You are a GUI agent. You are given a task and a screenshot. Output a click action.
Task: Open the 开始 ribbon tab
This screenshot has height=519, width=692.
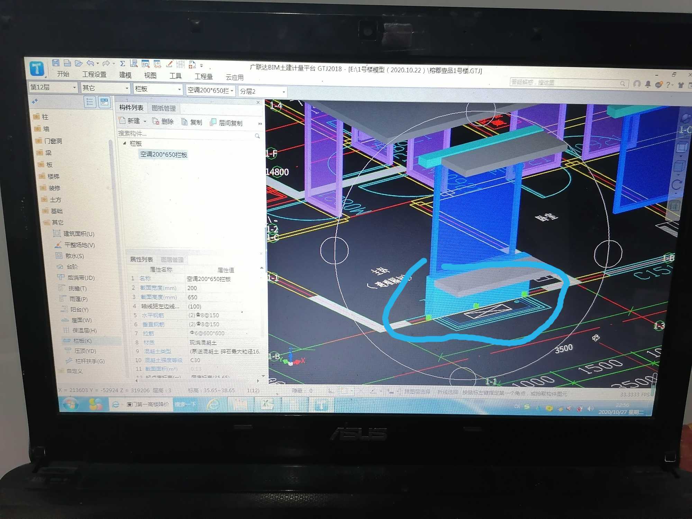(63, 74)
